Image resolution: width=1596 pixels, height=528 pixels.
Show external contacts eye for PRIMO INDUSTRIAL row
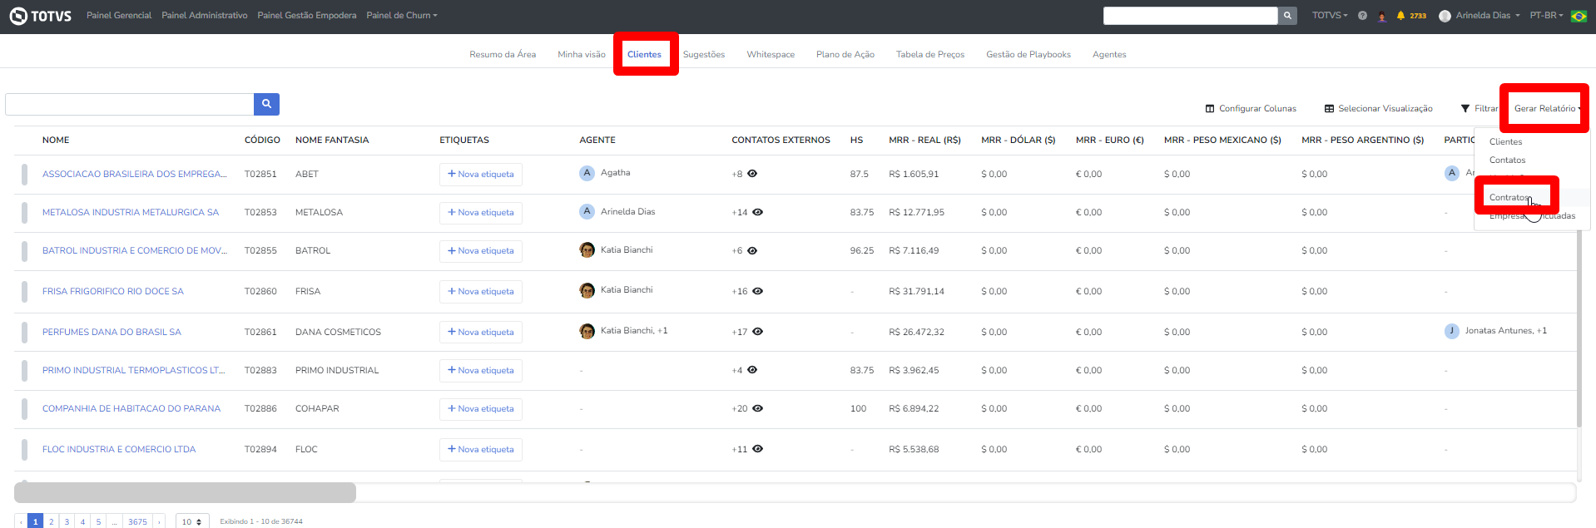tap(752, 370)
